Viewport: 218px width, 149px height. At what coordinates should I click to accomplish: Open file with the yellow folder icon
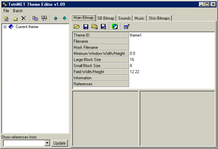coord(77,26)
